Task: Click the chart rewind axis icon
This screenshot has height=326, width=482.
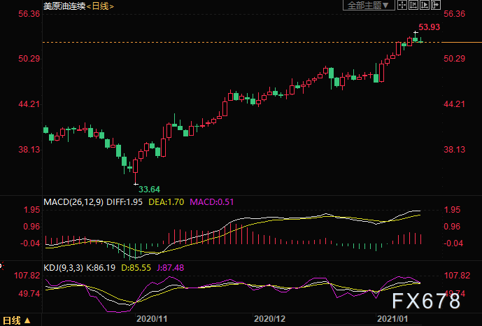Action: [x=413, y=5]
